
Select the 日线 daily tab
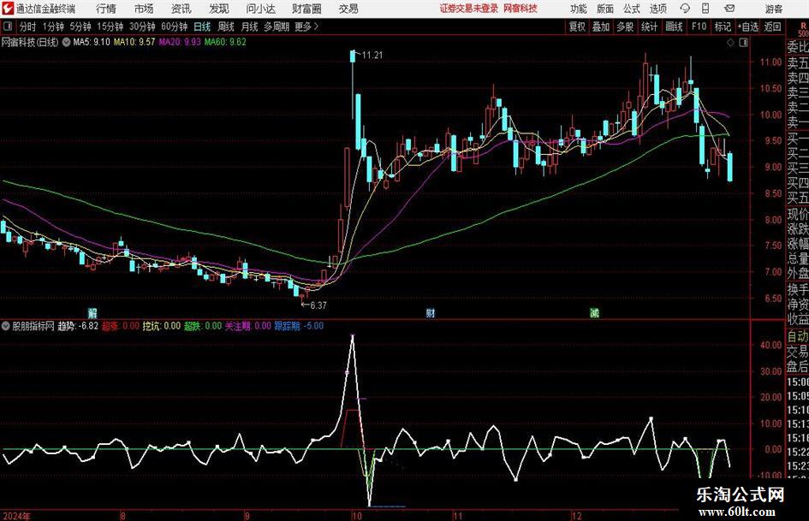click(x=202, y=27)
